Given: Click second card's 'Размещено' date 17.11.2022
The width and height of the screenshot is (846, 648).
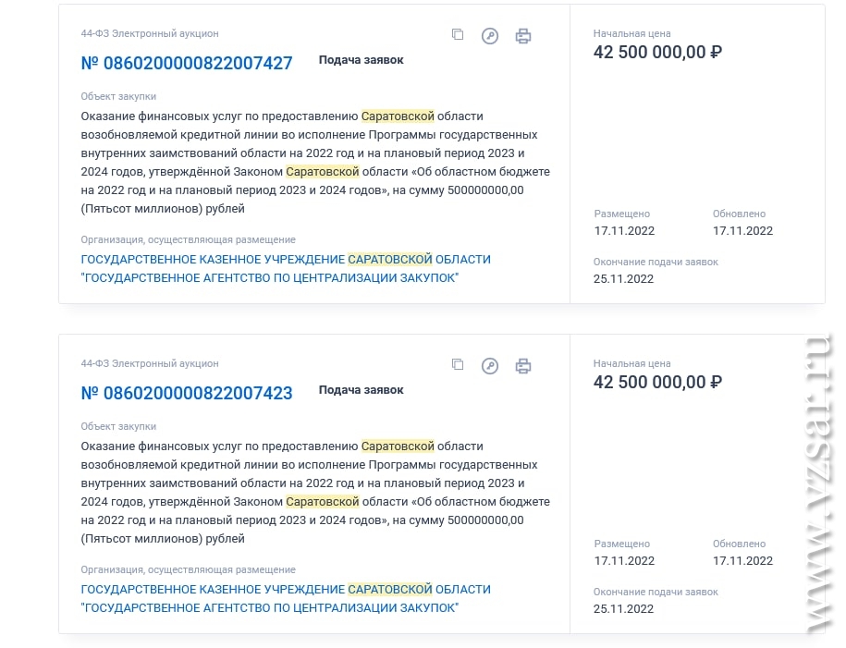Looking at the screenshot, I should pos(624,561).
